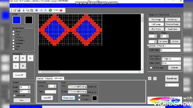Pick the blue foreground colour swatch
Viewport: 193px width, 108px height.
click(17, 20)
